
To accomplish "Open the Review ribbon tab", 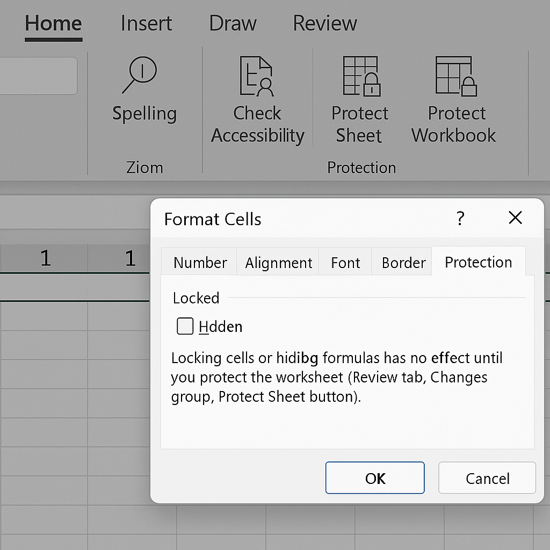I will pos(325,24).
